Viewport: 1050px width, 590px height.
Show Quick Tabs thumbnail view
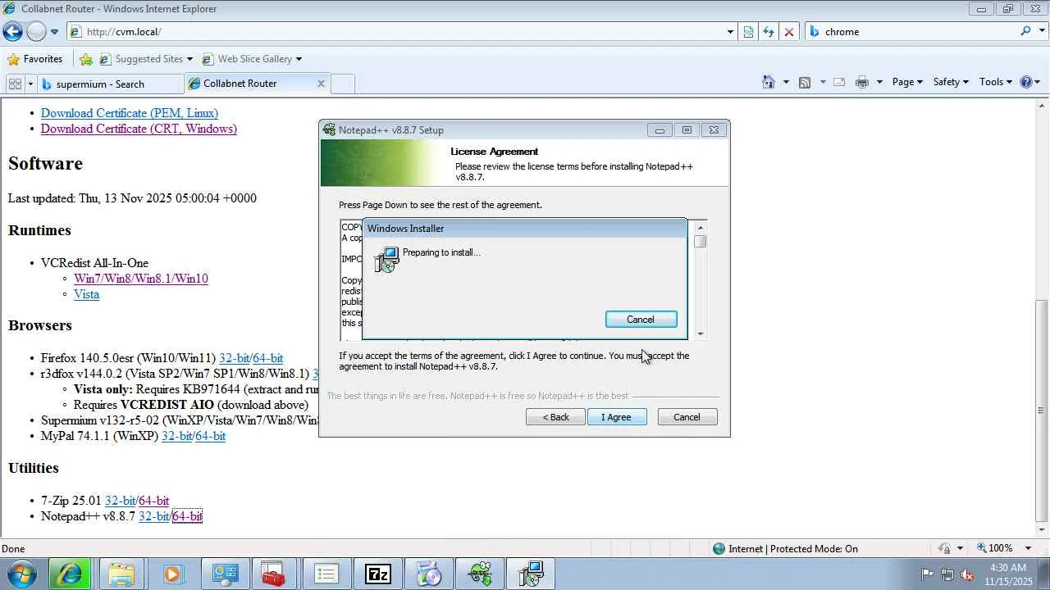pos(15,84)
